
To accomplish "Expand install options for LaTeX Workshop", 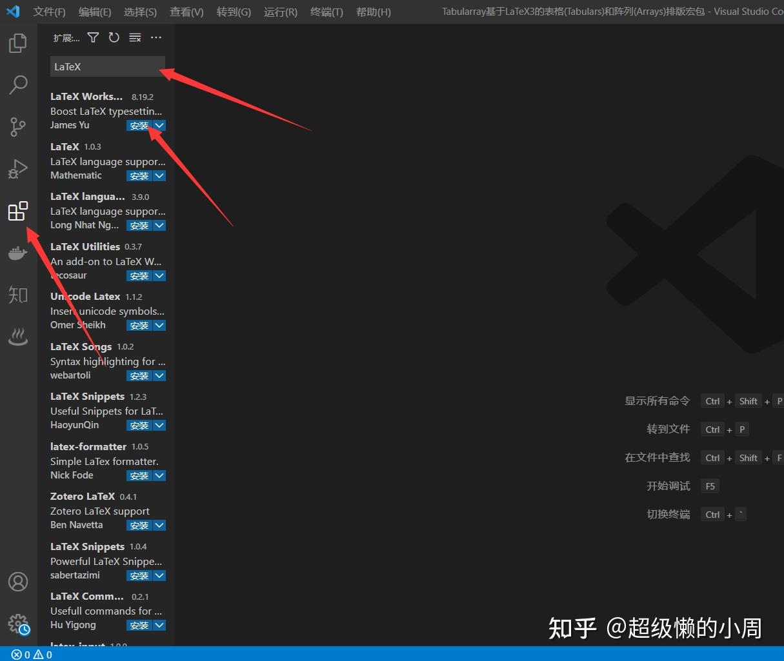I will pyautogui.click(x=159, y=125).
